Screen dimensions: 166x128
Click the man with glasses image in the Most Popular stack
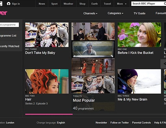coord(93,49)
